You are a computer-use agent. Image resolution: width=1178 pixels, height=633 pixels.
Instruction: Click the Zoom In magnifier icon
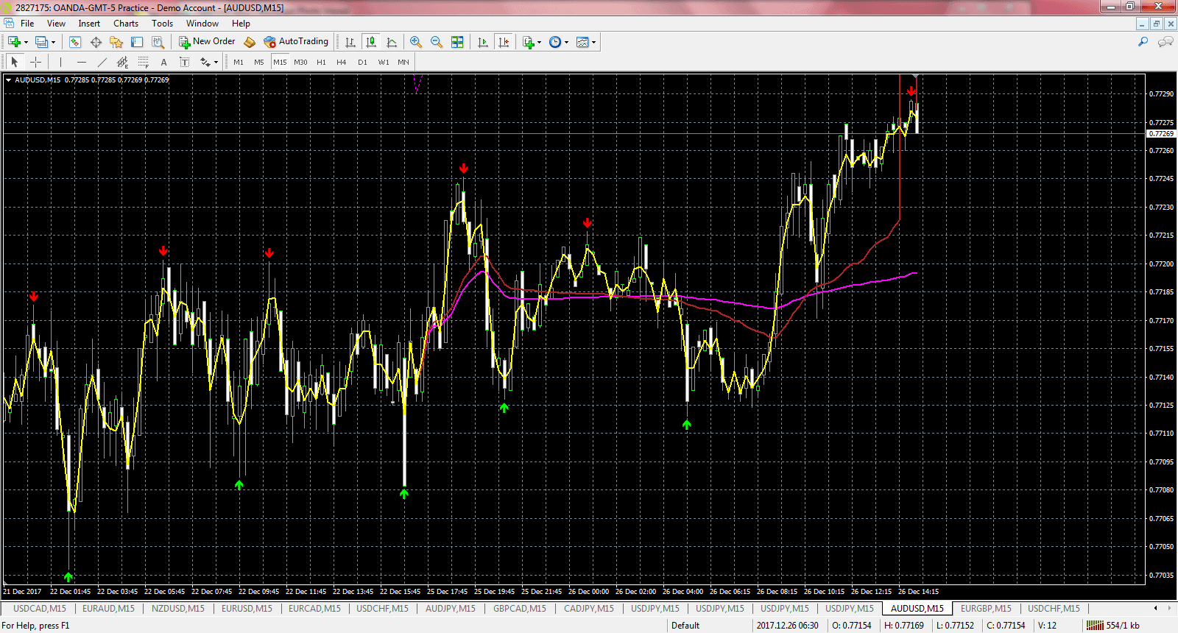(x=416, y=42)
